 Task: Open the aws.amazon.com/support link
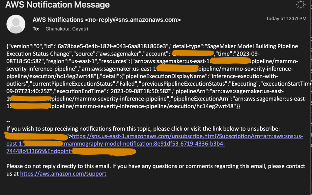pyautogui.click(x=63, y=173)
